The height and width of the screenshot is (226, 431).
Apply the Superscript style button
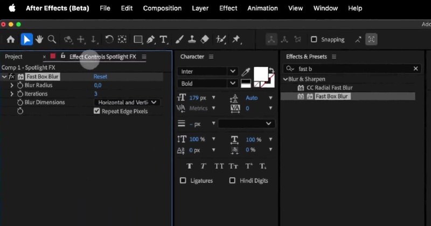coord(249,166)
